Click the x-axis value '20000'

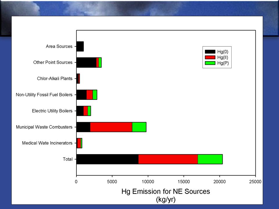[x=220, y=182]
